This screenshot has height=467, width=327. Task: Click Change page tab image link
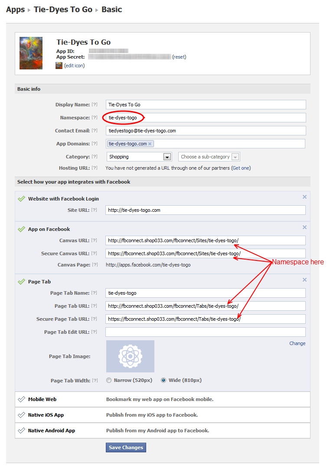click(297, 343)
